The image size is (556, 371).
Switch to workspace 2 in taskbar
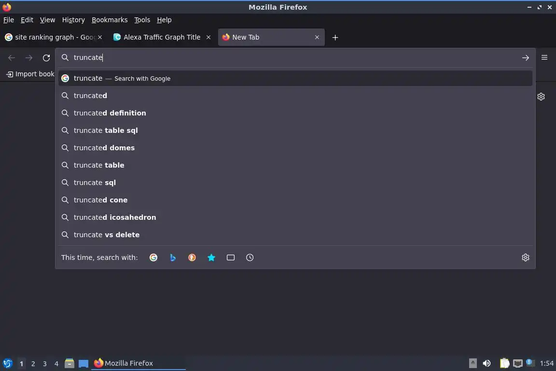(33, 364)
